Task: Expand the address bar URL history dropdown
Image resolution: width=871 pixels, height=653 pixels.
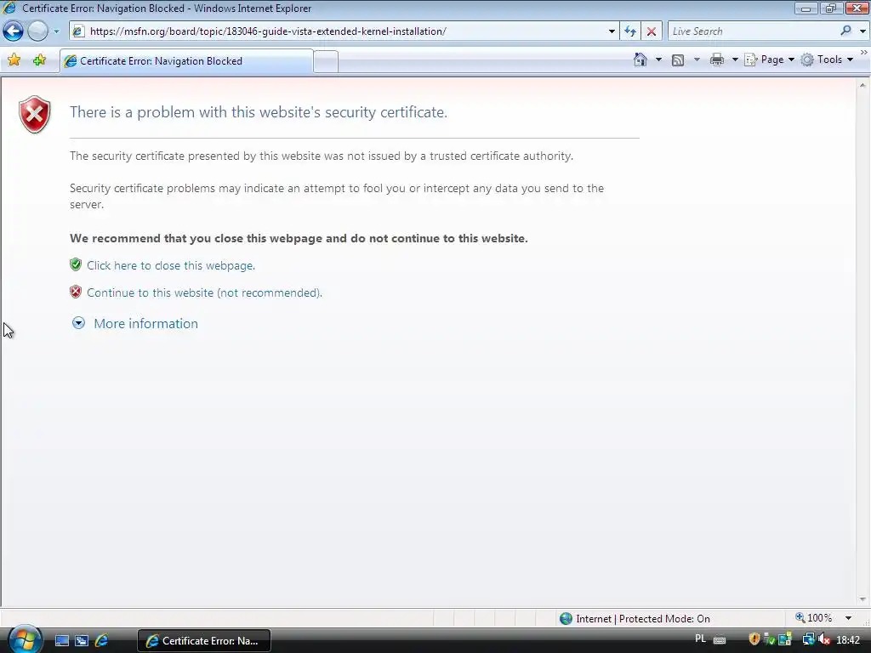Action: 612,31
